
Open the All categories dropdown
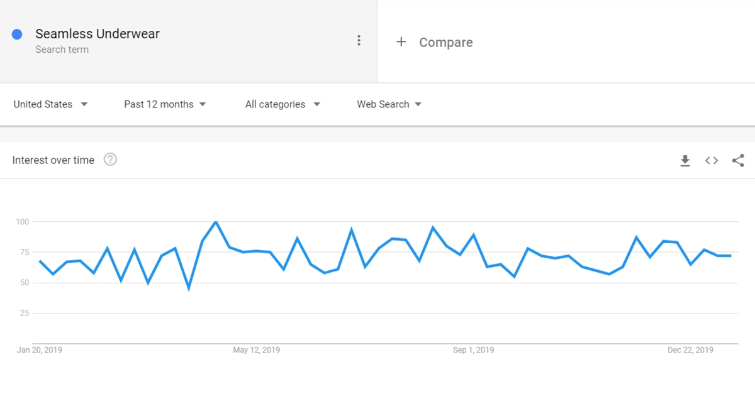[x=282, y=104]
